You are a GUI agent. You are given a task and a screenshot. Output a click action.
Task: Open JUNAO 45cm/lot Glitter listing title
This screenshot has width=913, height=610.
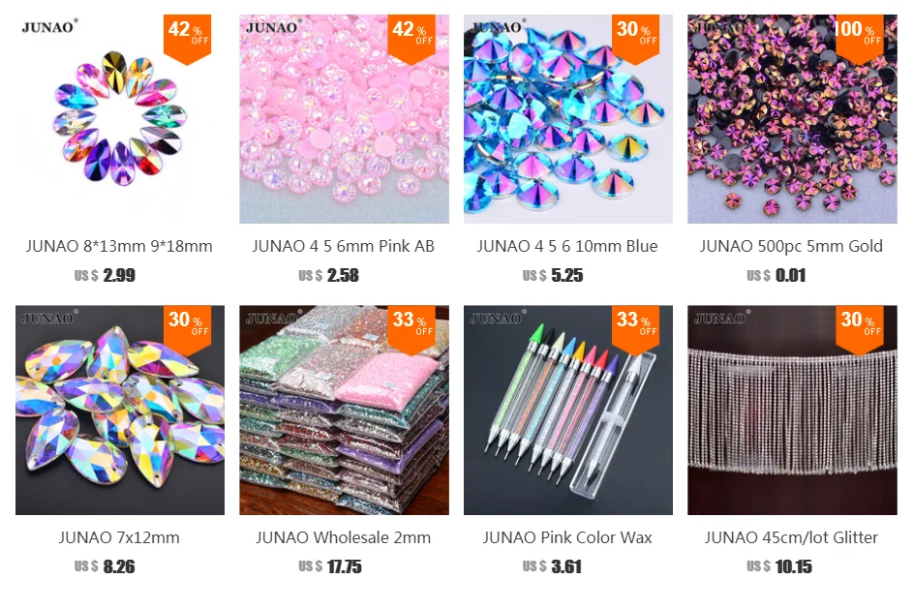tap(791, 537)
